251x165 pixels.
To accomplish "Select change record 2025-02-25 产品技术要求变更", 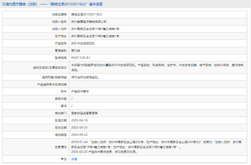I will pos(104,152).
